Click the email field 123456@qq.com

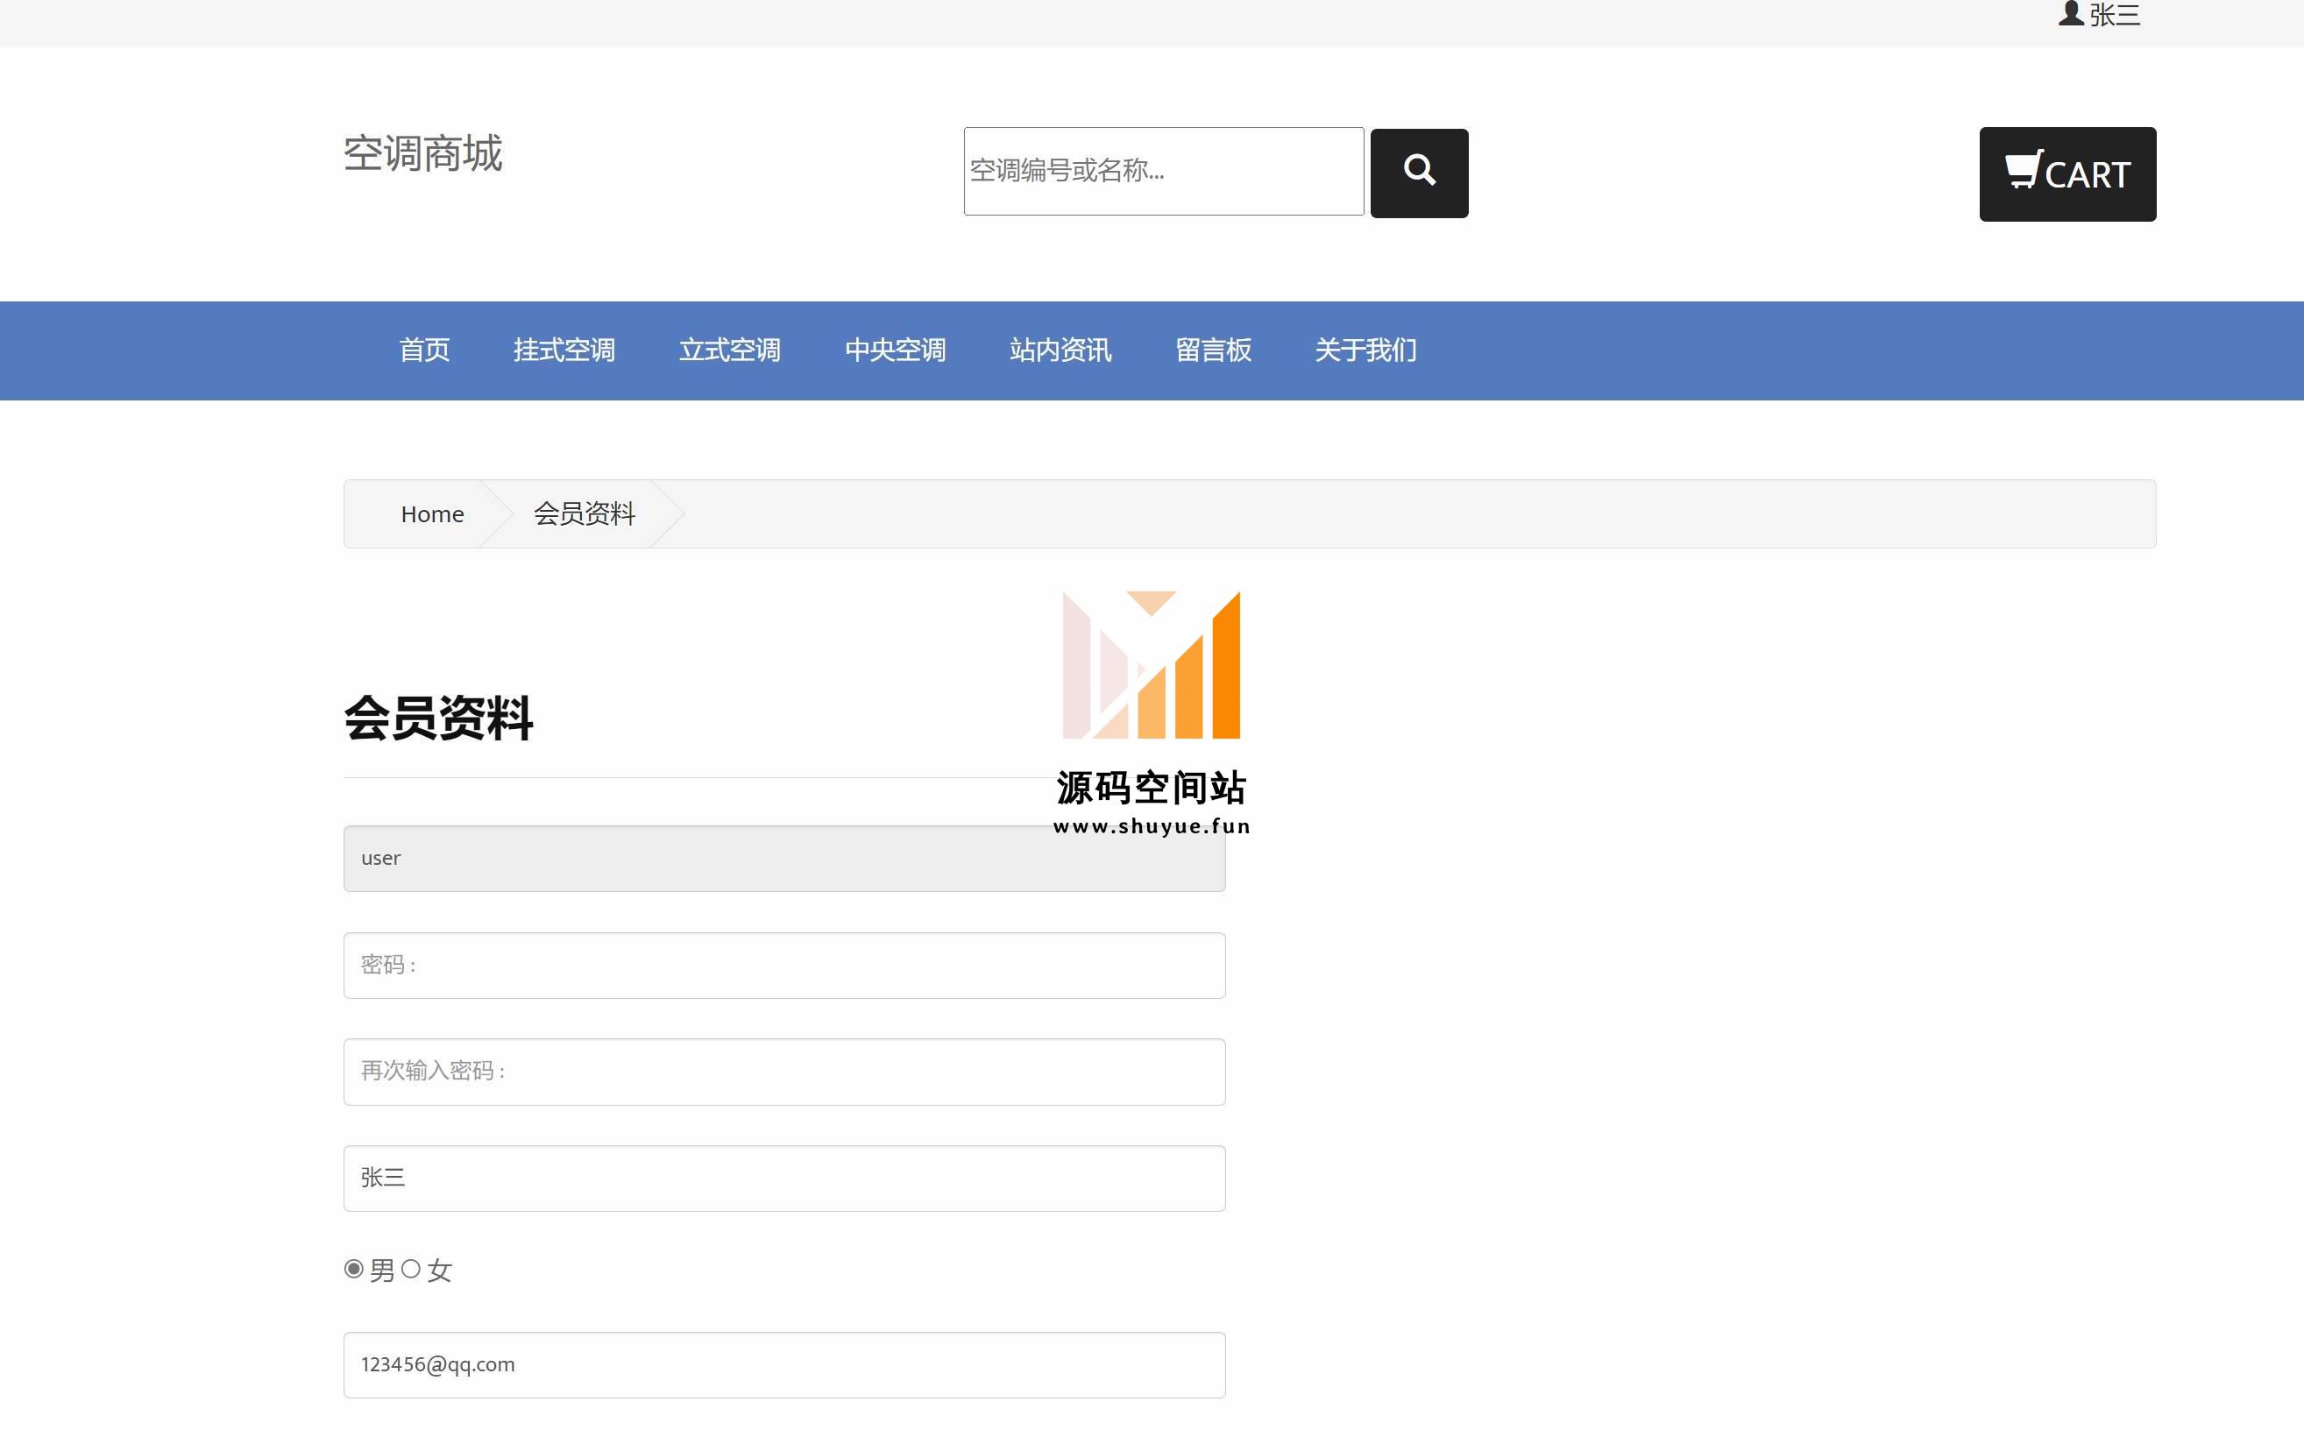point(783,1363)
